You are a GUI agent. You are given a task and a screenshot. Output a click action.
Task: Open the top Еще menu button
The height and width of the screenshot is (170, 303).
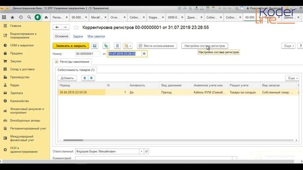point(288,46)
